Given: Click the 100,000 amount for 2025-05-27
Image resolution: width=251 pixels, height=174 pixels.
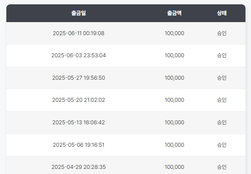Looking at the screenshot, I should [174, 78].
